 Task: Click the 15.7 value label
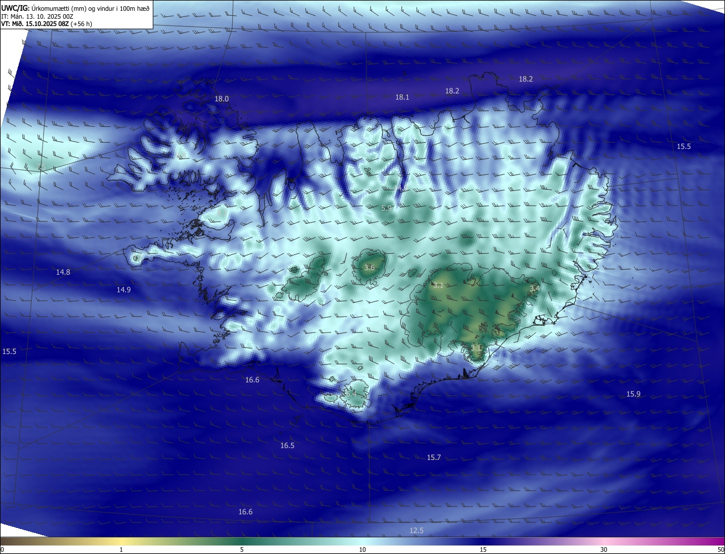(434, 458)
